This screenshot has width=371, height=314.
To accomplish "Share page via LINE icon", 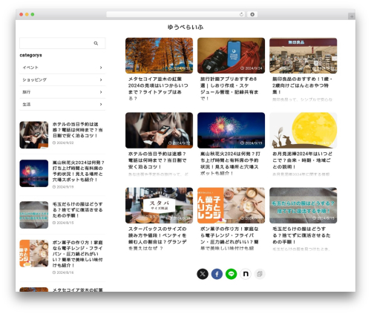I will 232,274.
